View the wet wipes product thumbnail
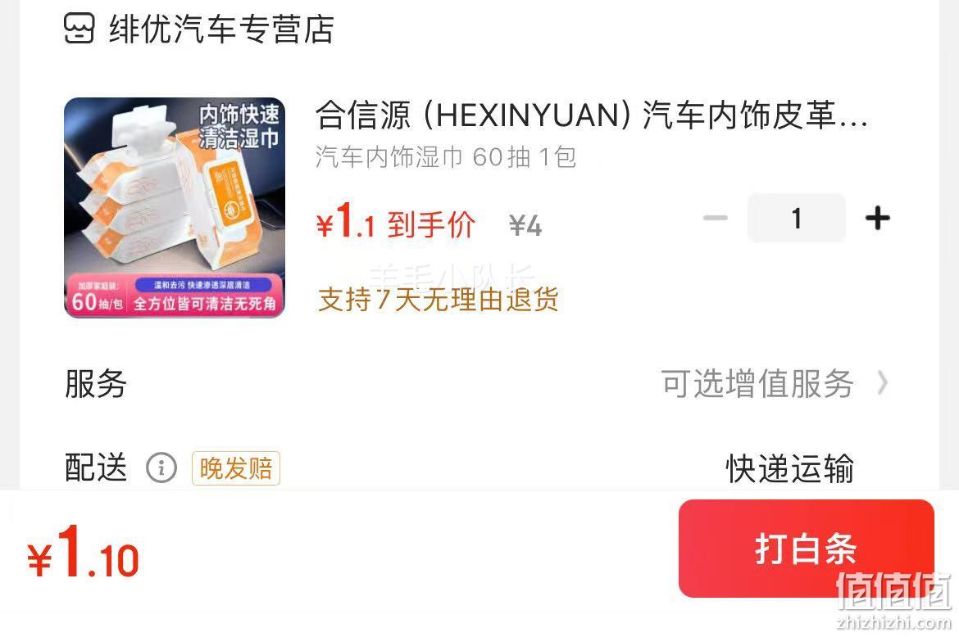 [x=175, y=208]
